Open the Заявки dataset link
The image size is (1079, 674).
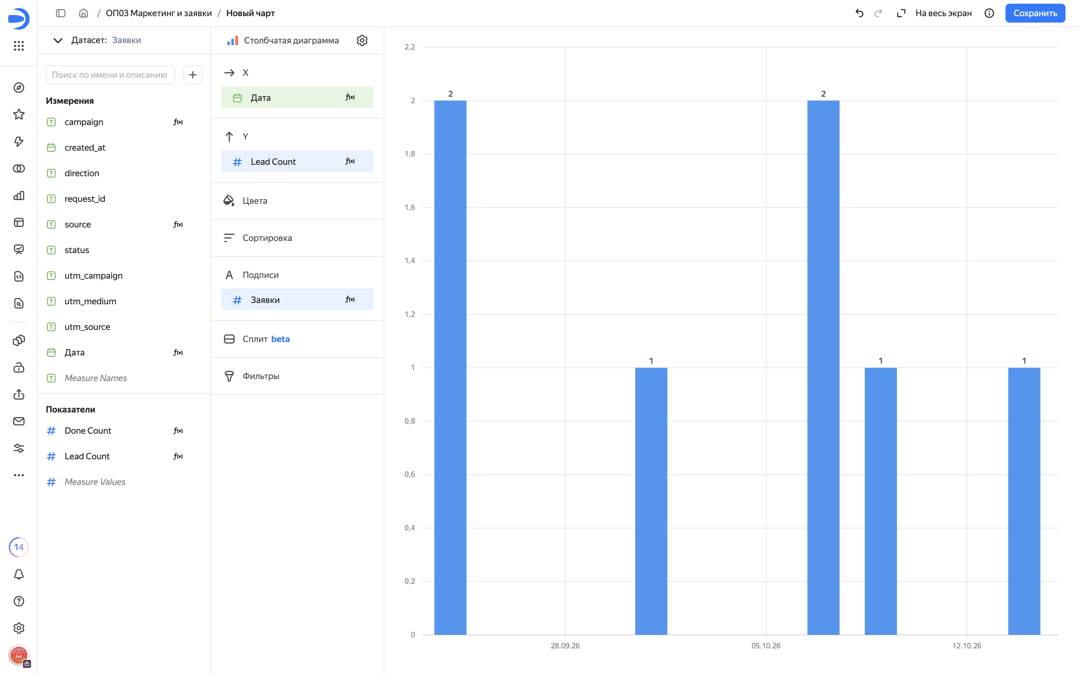pyautogui.click(x=127, y=40)
